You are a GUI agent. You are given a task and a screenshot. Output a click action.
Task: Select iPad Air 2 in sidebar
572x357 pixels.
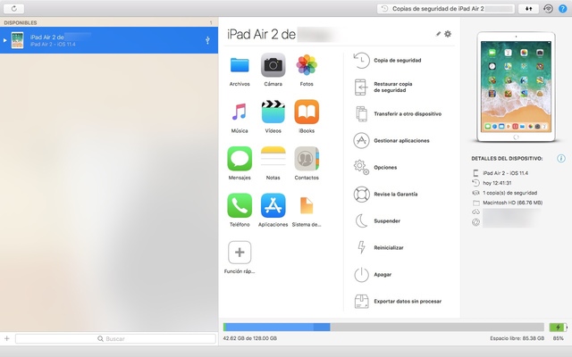109,40
